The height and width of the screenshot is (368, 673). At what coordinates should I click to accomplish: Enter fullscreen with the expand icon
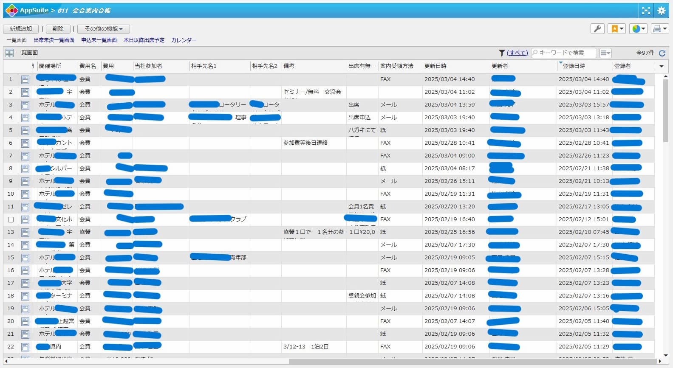[646, 11]
